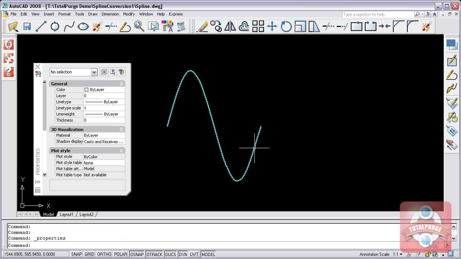Select the Array tool
461x259 pixels.
258,26
